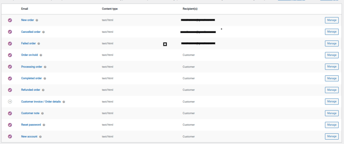Screen dimensions: 344x144
Task: Click the help icon beside New order
Action: 37,20
